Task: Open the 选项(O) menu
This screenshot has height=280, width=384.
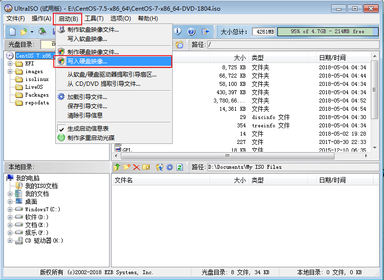Action: pos(120,19)
